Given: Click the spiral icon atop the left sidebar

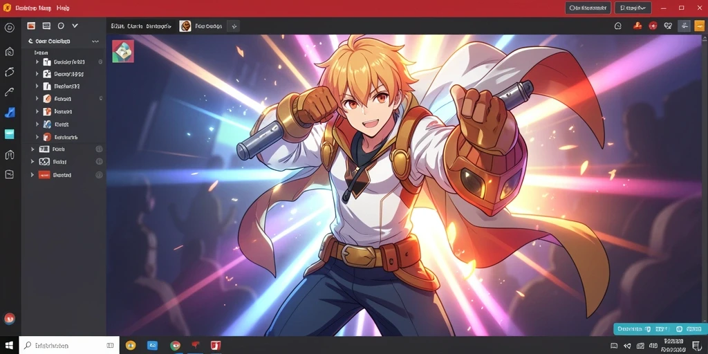Looking at the screenshot, I should click(x=10, y=28).
